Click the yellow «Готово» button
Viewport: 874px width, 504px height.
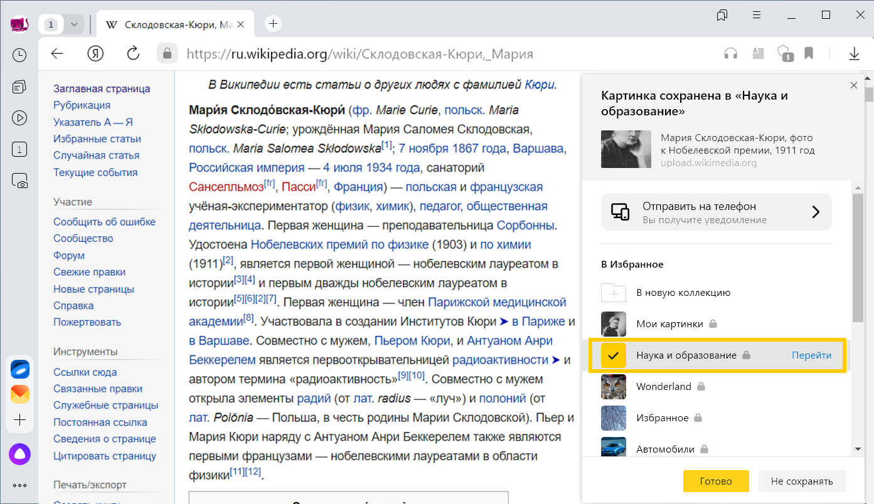(x=716, y=481)
